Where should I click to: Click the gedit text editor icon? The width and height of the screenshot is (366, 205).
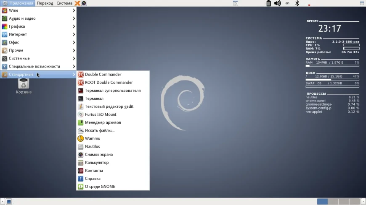pos(80,106)
